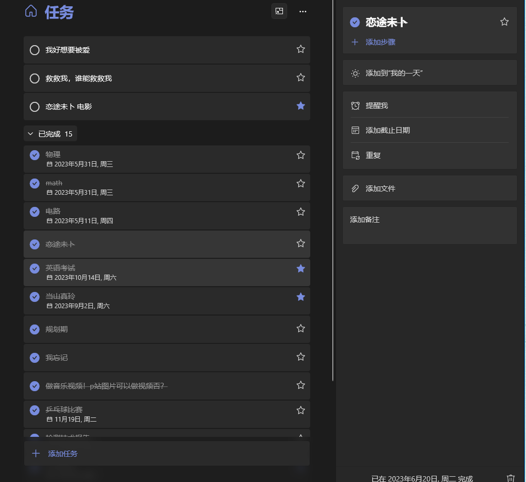The height and width of the screenshot is (482, 526).
Task: Star the 恋途未卜 task in detail panel
Action: click(x=504, y=22)
